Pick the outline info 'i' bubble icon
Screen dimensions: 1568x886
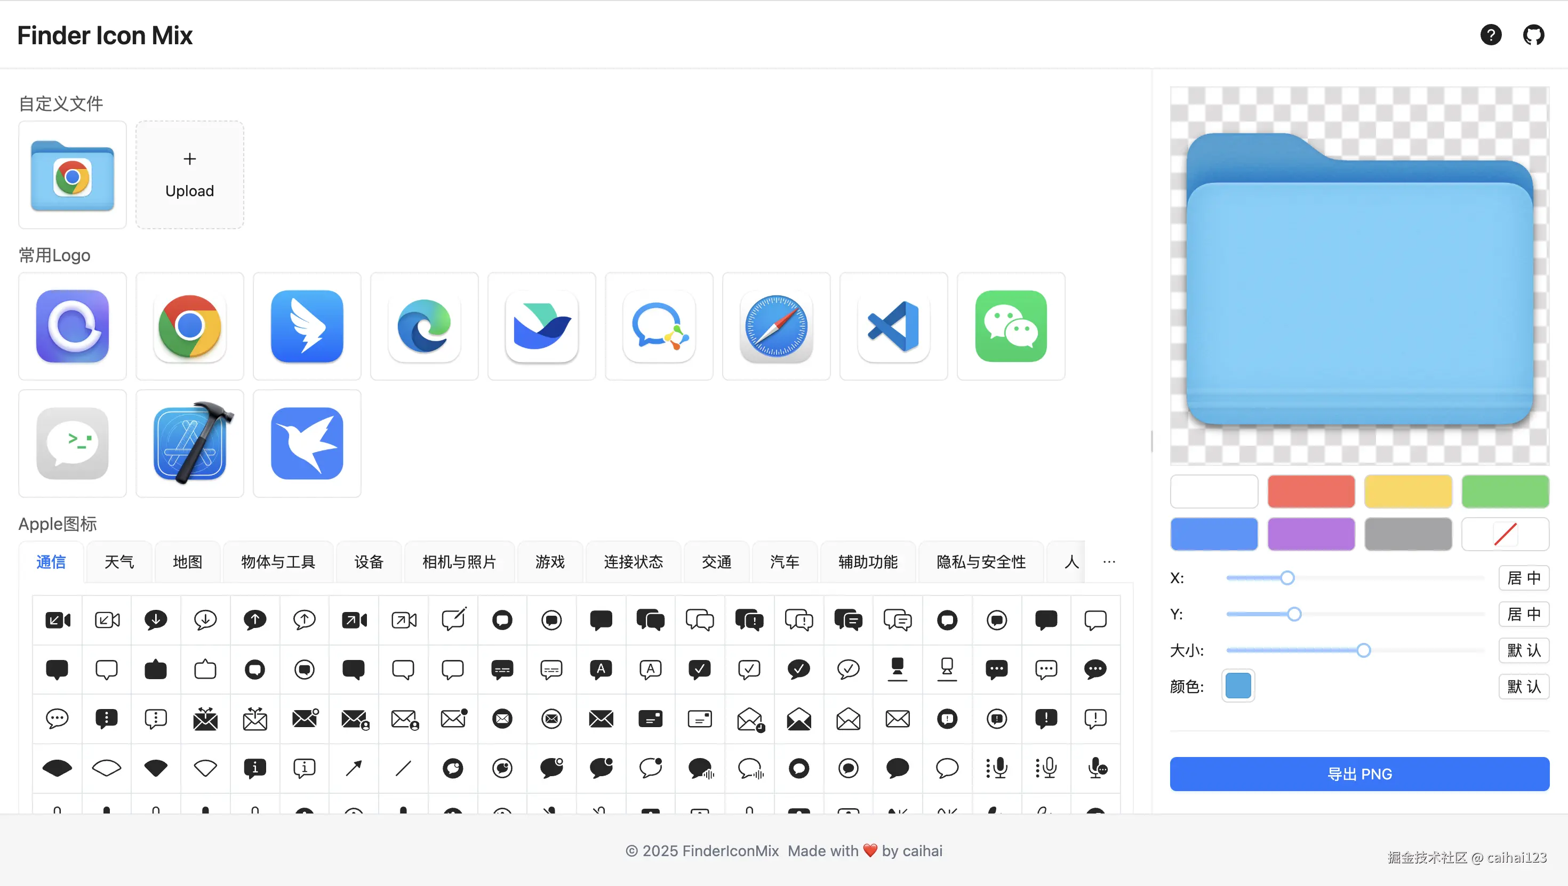click(x=305, y=769)
